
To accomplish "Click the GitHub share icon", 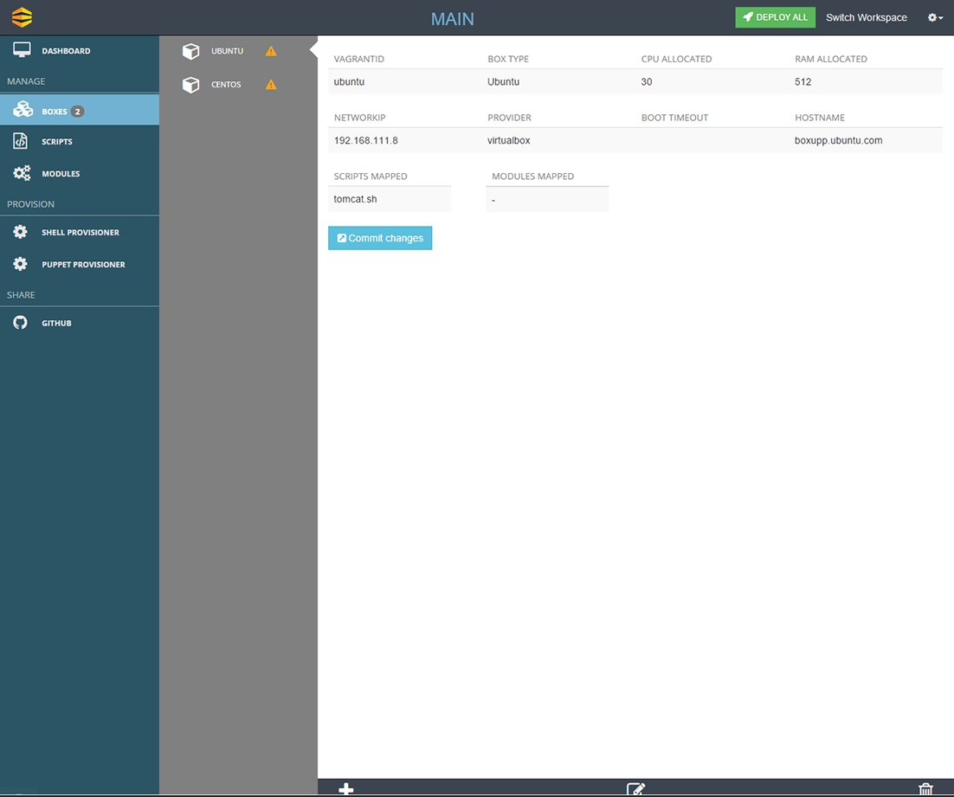I will [x=20, y=322].
